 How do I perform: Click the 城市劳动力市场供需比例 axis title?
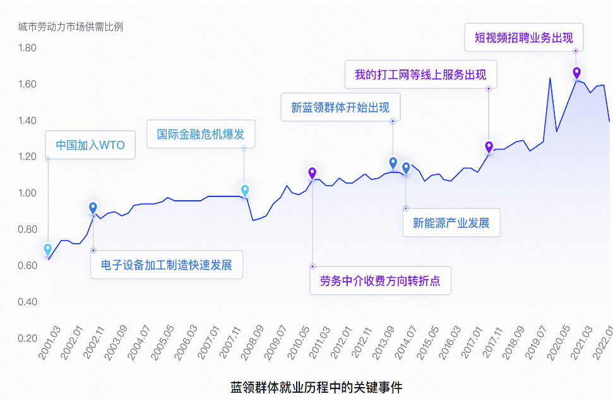[x=71, y=27]
